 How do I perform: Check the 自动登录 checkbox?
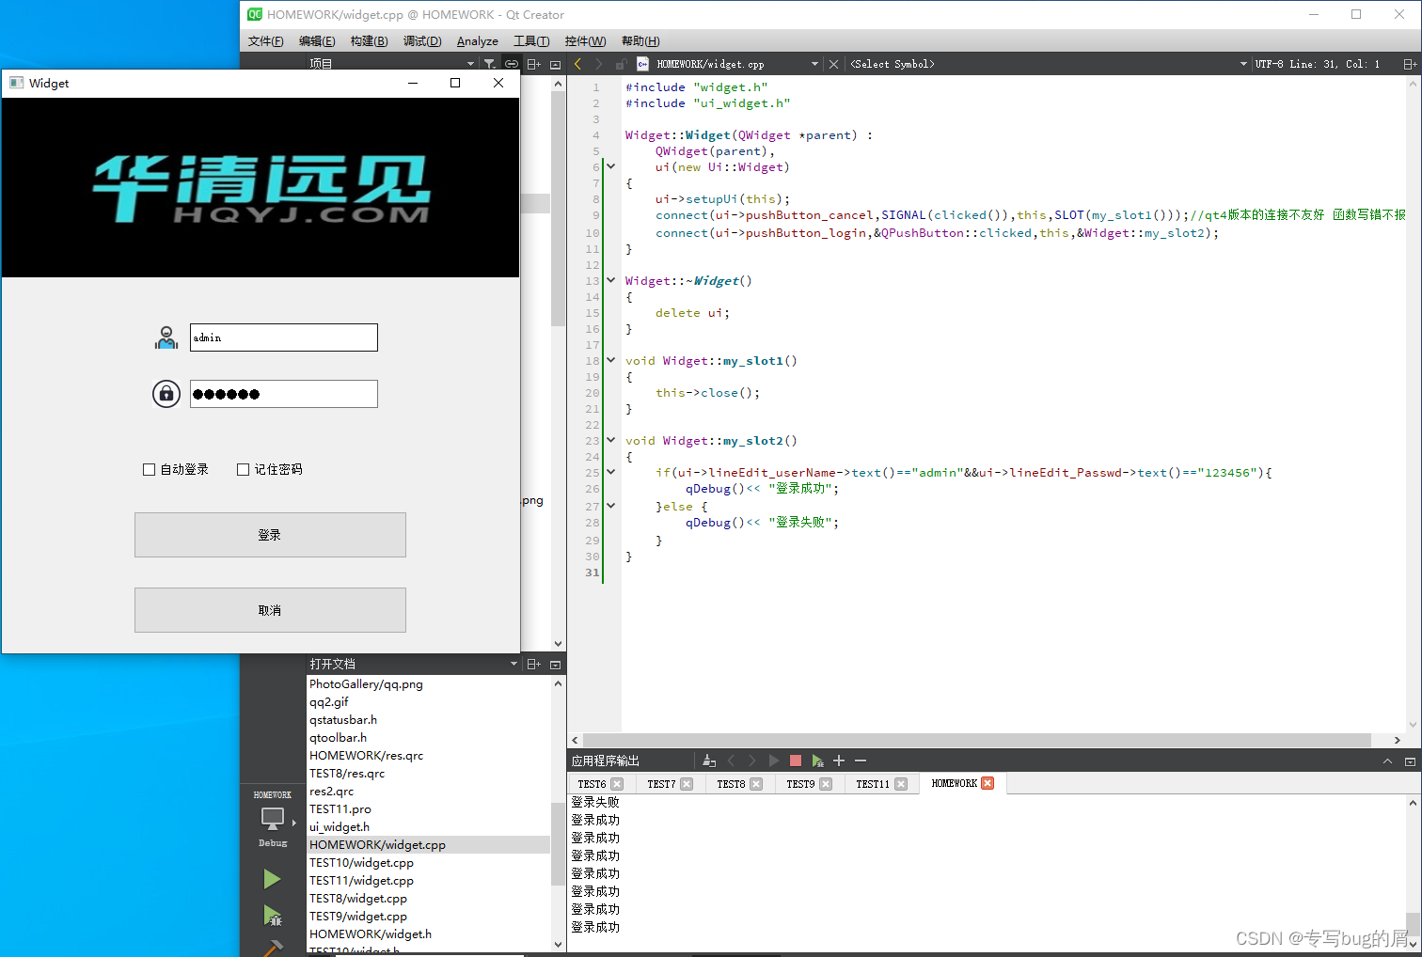coord(149,469)
